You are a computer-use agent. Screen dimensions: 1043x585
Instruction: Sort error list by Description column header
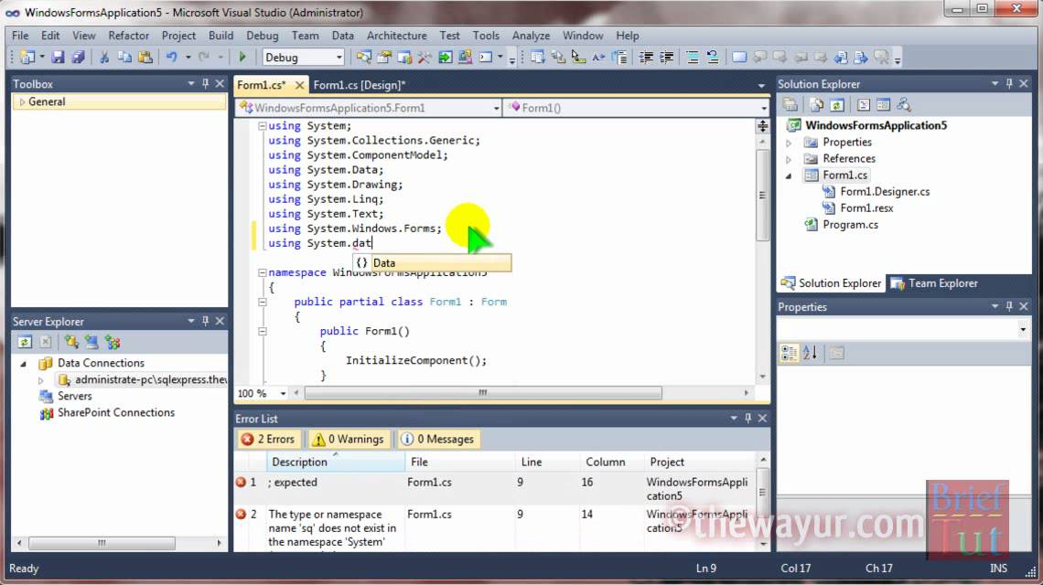tap(335, 462)
